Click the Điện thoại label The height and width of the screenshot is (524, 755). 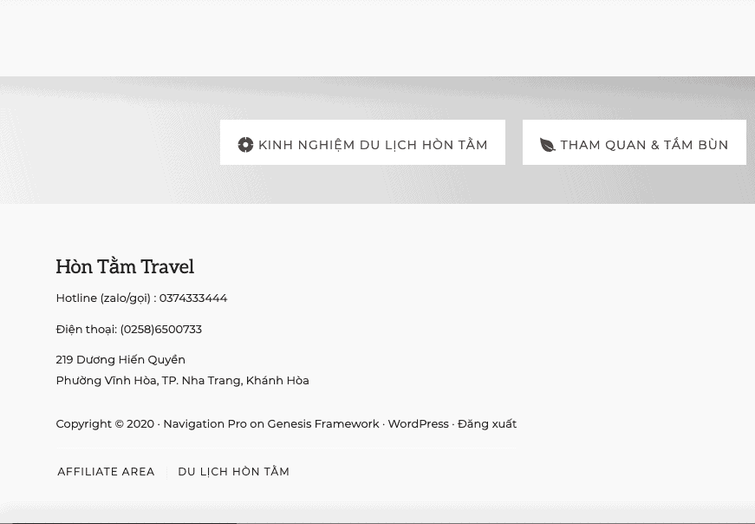pos(86,330)
